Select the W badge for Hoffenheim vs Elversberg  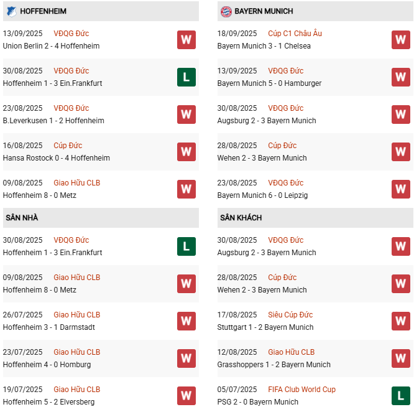(x=186, y=396)
